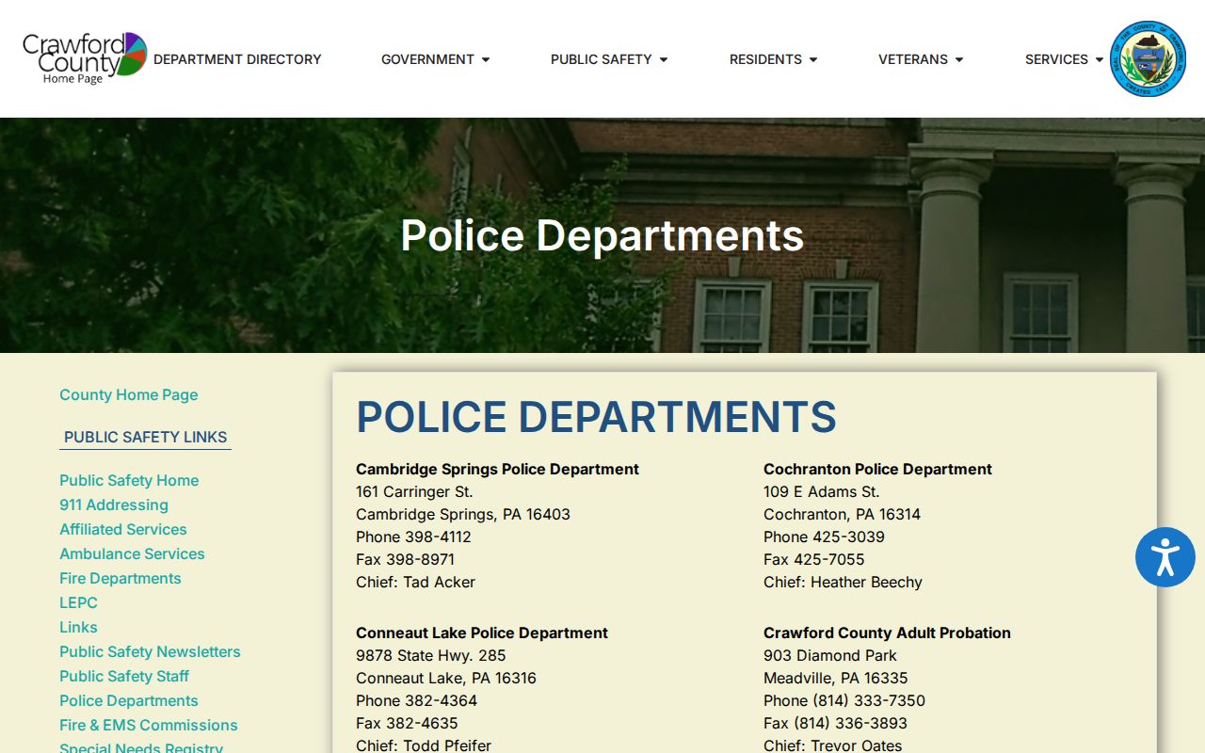Expand the Government dropdown arrow
1205x753 pixels.
[x=486, y=59]
